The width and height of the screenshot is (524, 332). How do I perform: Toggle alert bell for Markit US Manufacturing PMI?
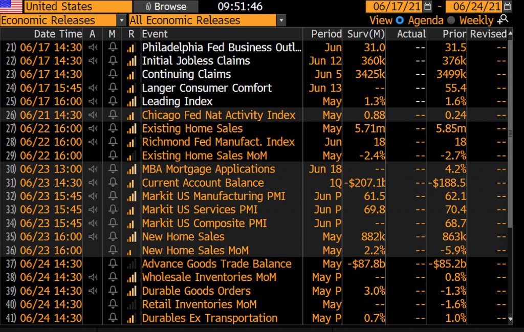(x=113, y=196)
